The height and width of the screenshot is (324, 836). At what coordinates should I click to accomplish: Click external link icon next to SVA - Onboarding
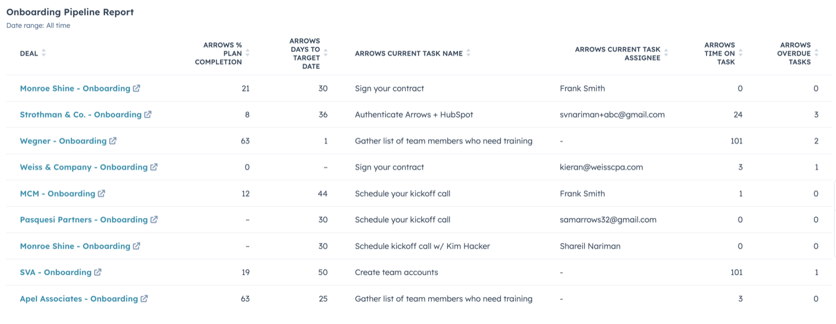[x=98, y=272]
